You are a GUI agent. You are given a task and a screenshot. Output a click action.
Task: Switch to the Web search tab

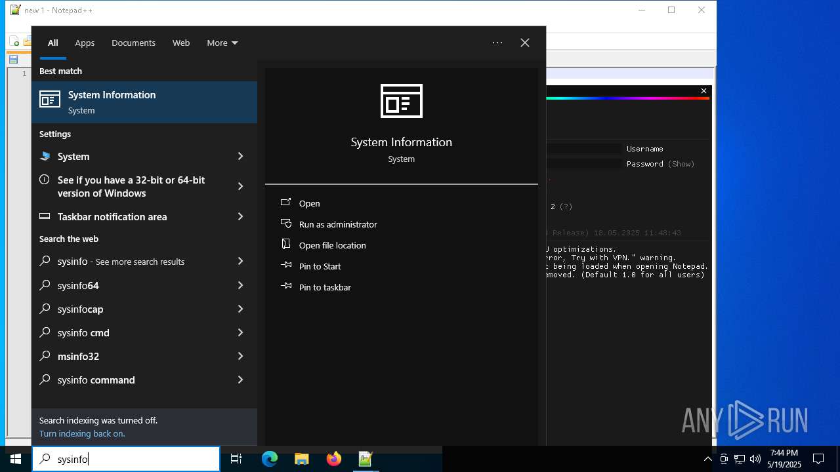[x=181, y=43]
